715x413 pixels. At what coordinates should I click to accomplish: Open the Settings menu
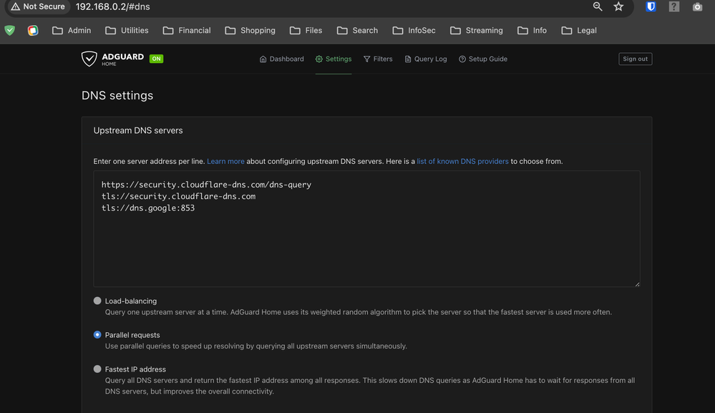click(334, 59)
